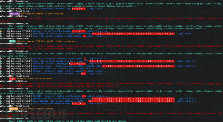Click 'Deploying 20/51.0' progress label
Viewport: 223px width, 122px height.
tap(21, 58)
